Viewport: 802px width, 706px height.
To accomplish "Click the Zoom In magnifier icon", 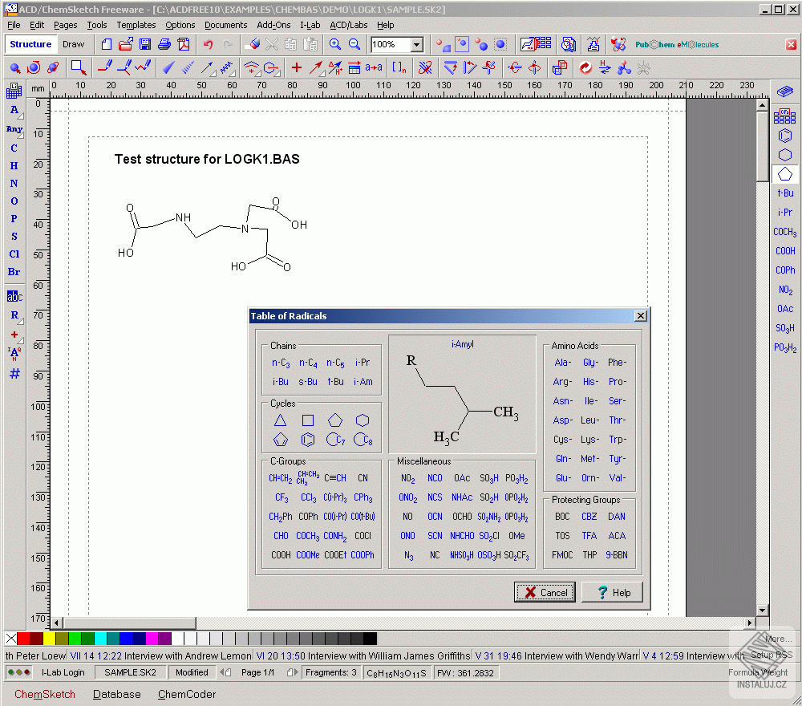I will pyautogui.click(x=335, y=45).
